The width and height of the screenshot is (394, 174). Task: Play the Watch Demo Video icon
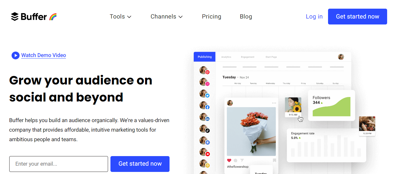point(16,56)
